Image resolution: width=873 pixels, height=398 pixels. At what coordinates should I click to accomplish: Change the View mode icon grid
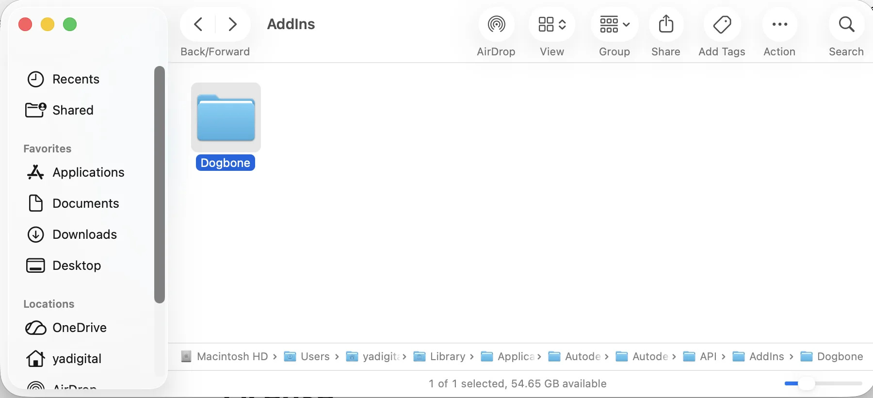click(x=552, y=24)
